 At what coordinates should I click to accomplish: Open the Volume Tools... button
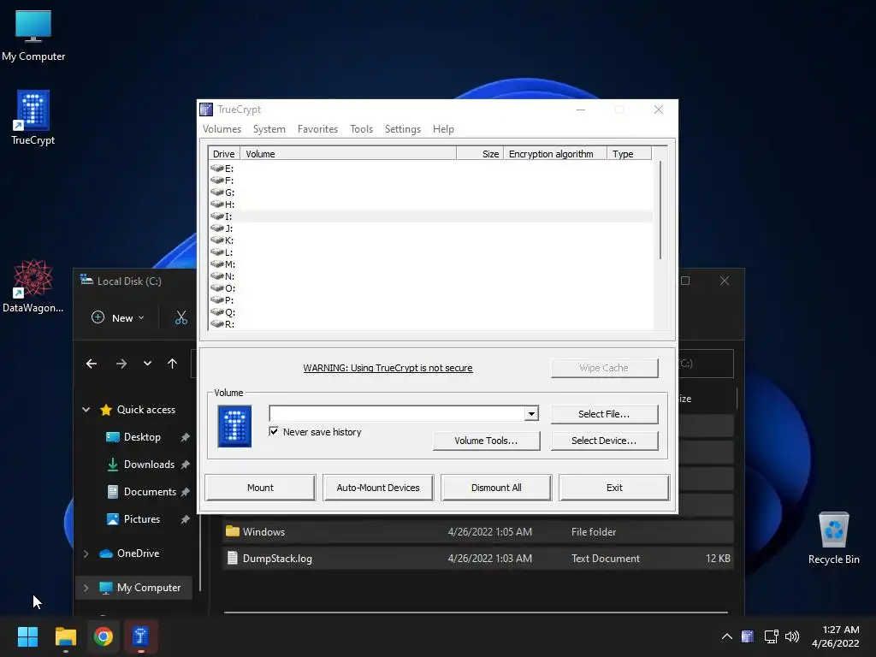pos(486,441)
